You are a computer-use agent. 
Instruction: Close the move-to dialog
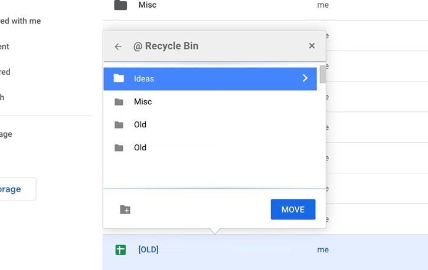point(312,46)
